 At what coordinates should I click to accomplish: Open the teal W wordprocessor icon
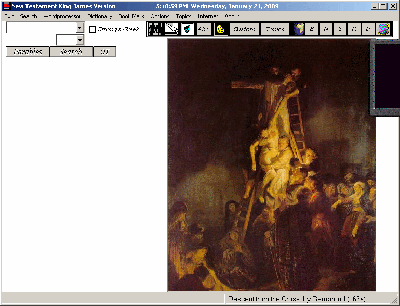188,29
